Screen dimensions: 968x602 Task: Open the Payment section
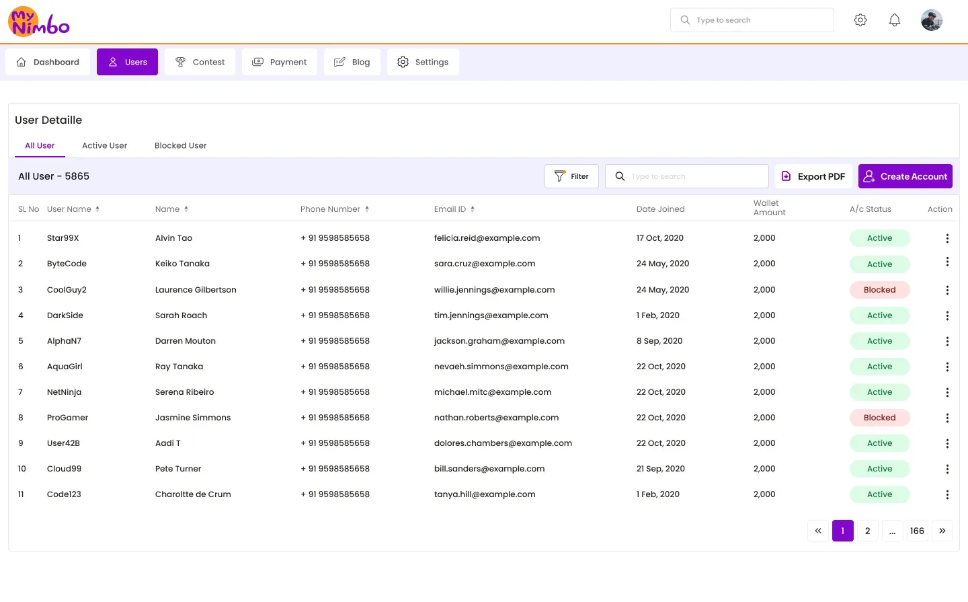pyautogui.click(x=280, y=62)
